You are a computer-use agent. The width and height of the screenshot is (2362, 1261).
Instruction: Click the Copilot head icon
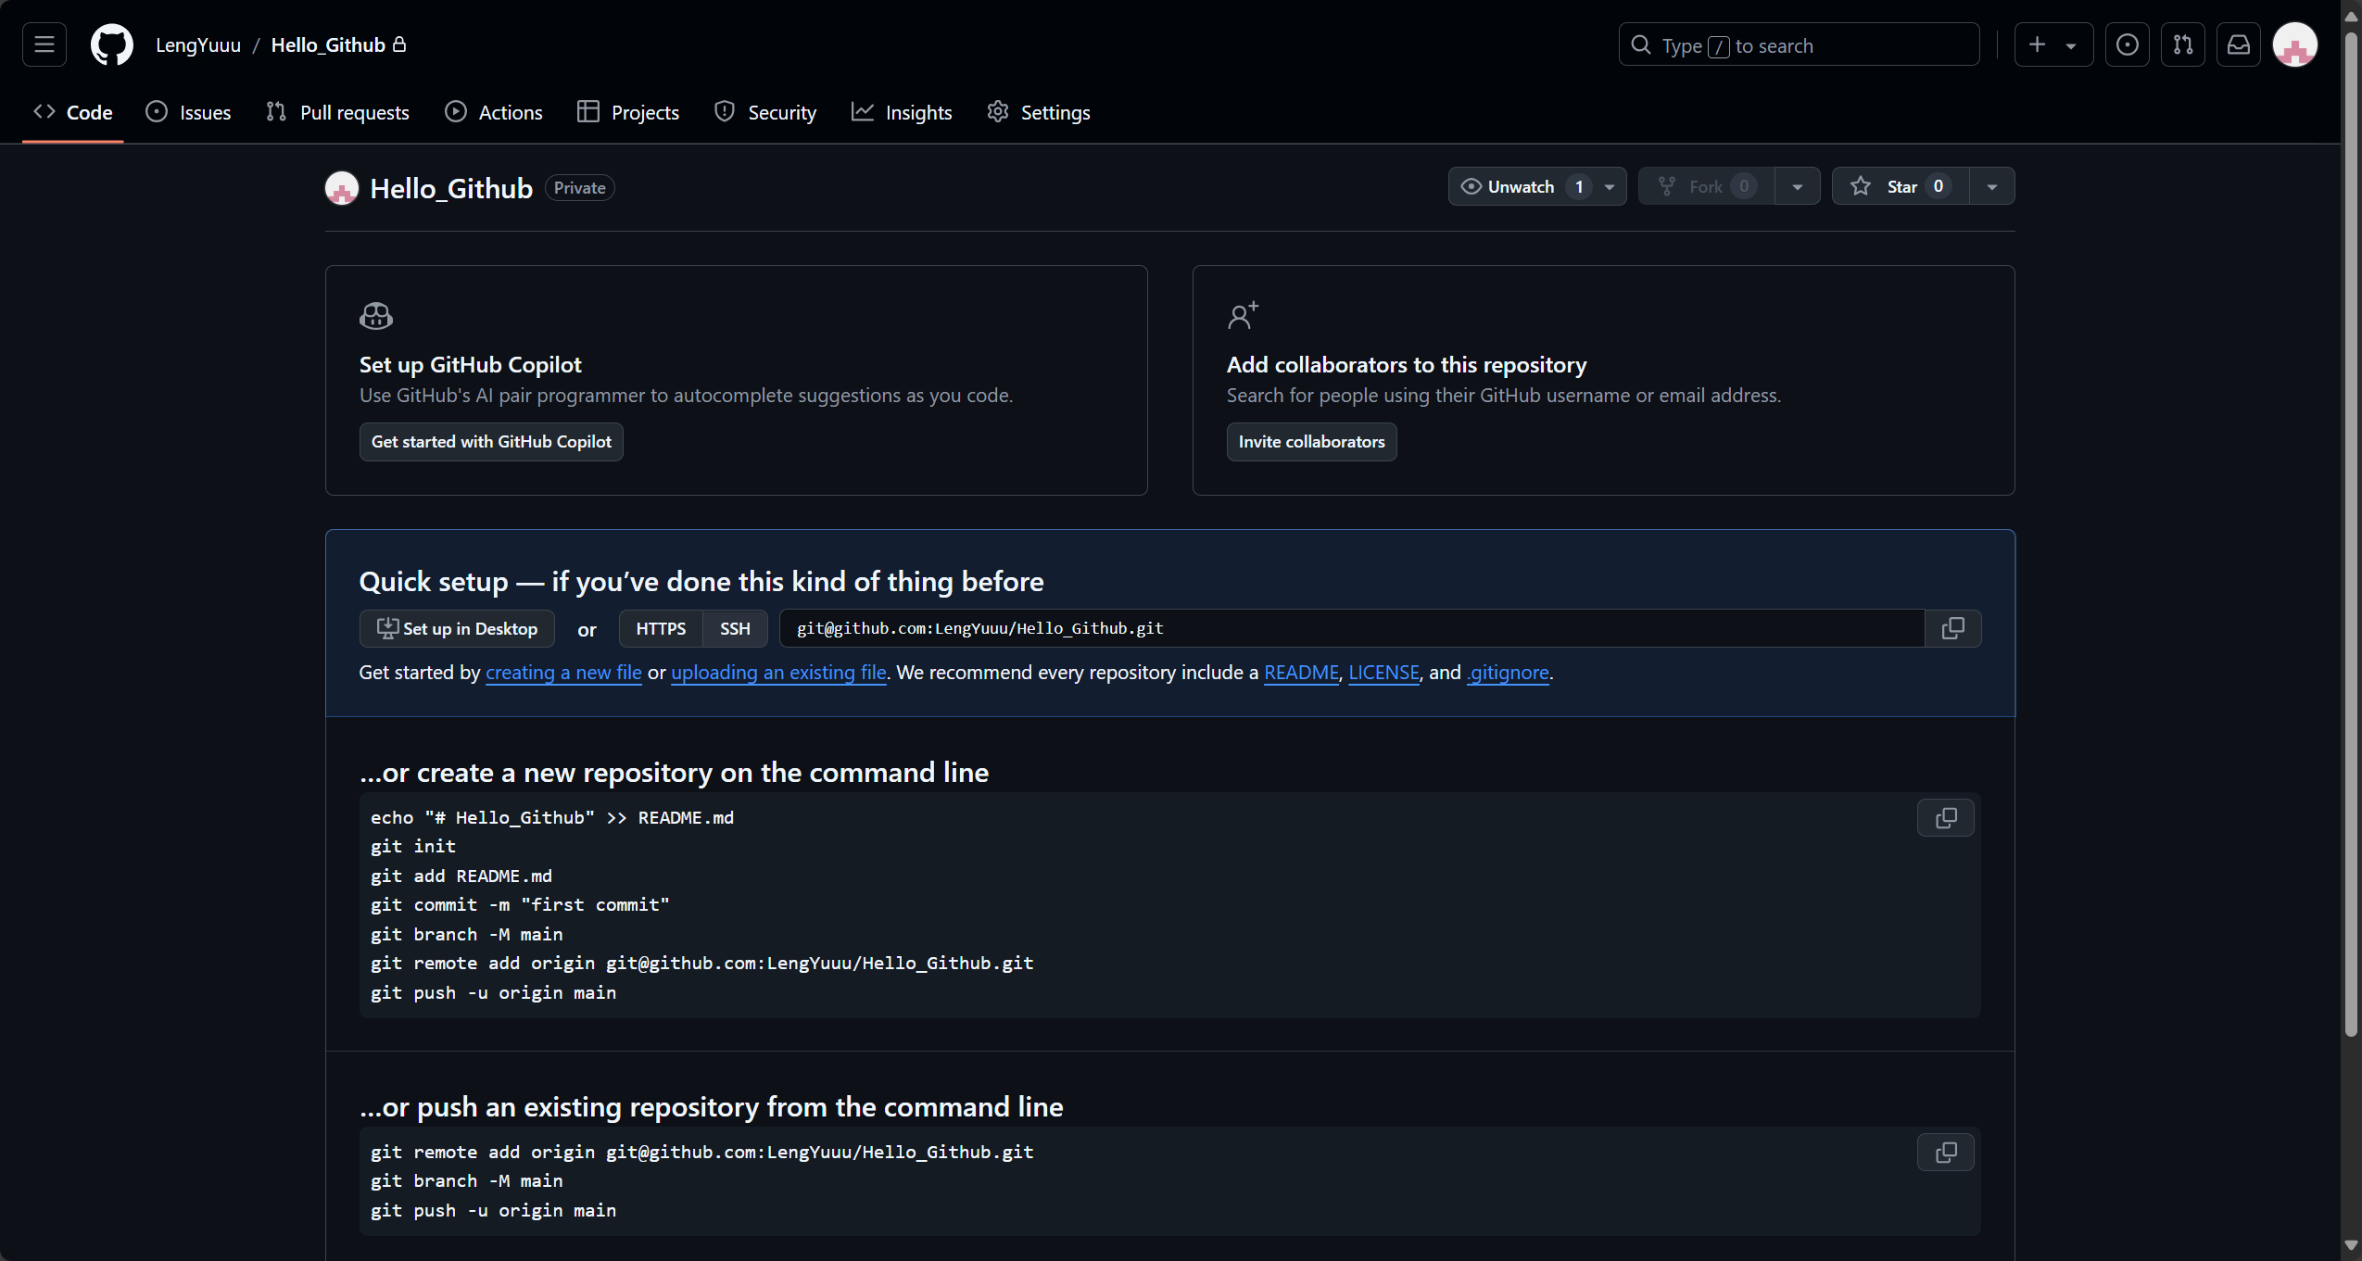point(375,316)
